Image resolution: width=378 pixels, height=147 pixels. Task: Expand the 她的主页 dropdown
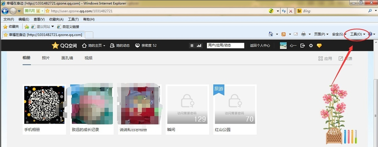[x=94, y=45]
